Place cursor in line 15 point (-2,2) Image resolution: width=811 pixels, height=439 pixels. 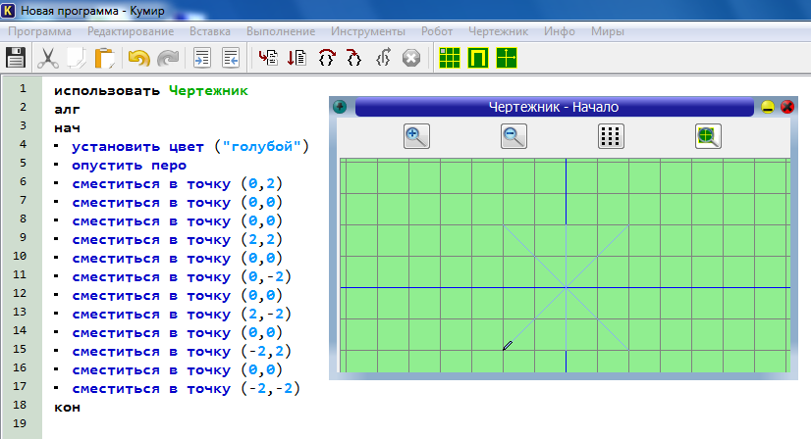tap(266, 351)
